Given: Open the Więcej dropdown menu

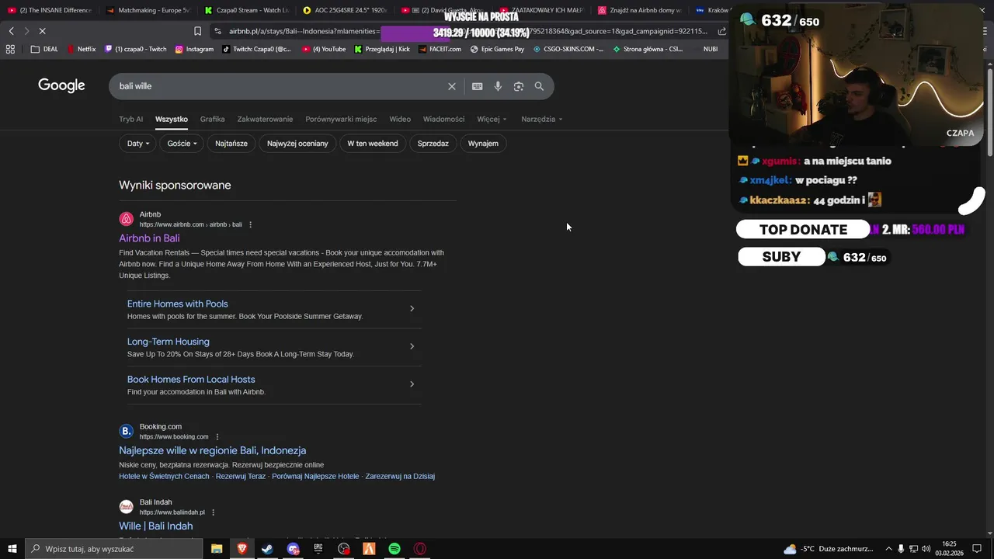Looking at the screenshot, I should coord(492,119).
